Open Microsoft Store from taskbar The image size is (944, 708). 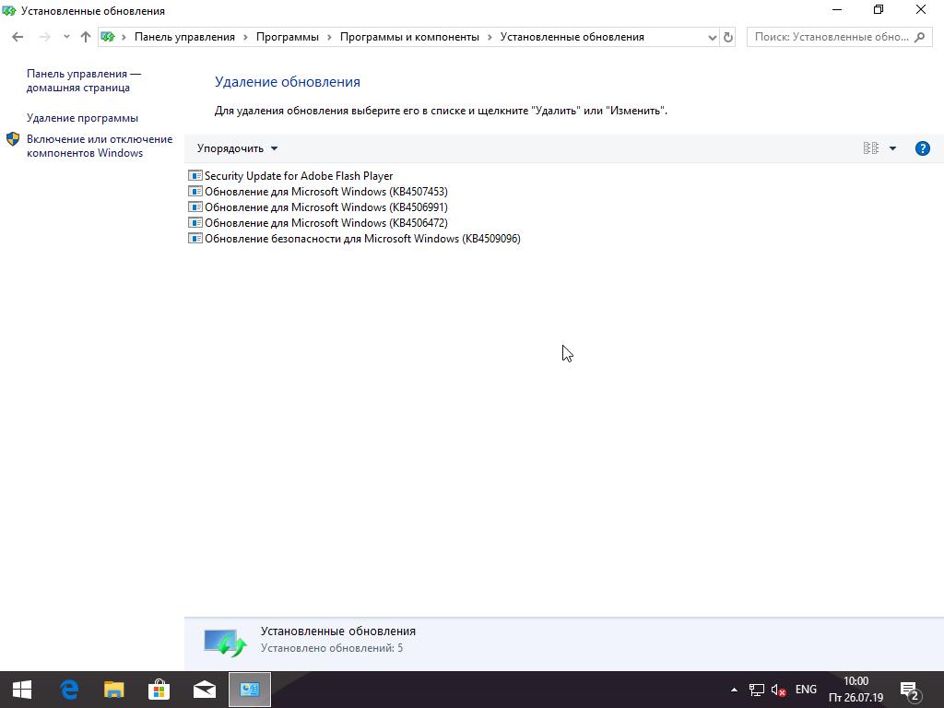tap(159, 690)
